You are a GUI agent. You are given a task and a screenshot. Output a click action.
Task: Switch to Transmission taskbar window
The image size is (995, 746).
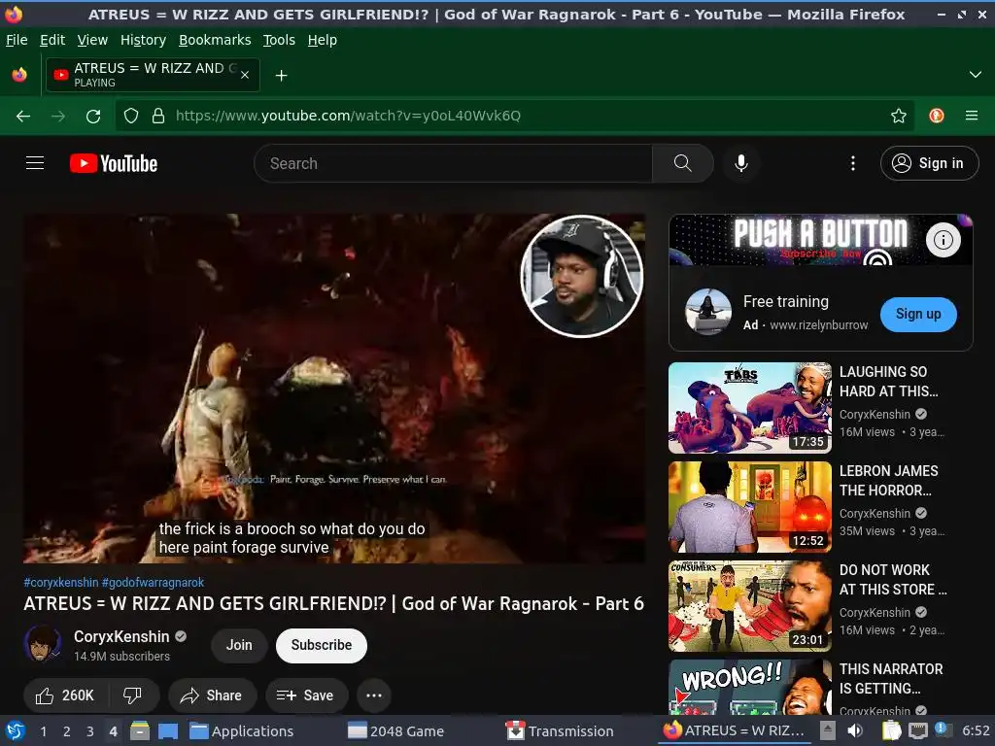[560, 731]
